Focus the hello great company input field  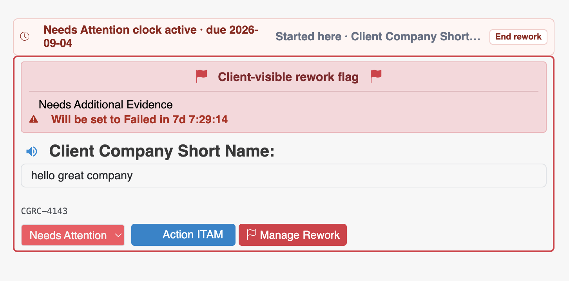[x=283, y=175]
